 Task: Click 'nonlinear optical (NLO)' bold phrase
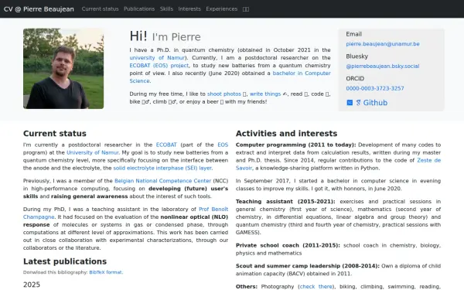tap(194, 217)
